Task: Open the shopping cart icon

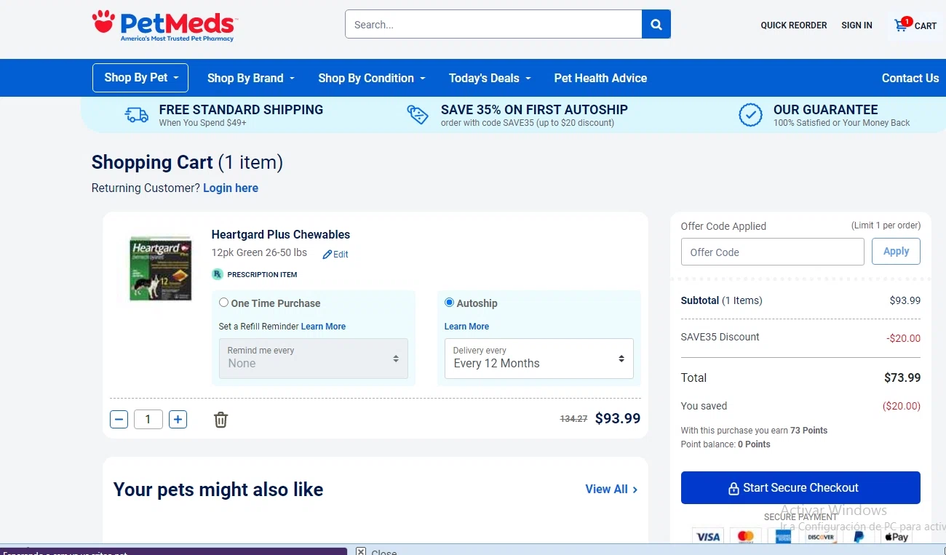Action: 902,25
